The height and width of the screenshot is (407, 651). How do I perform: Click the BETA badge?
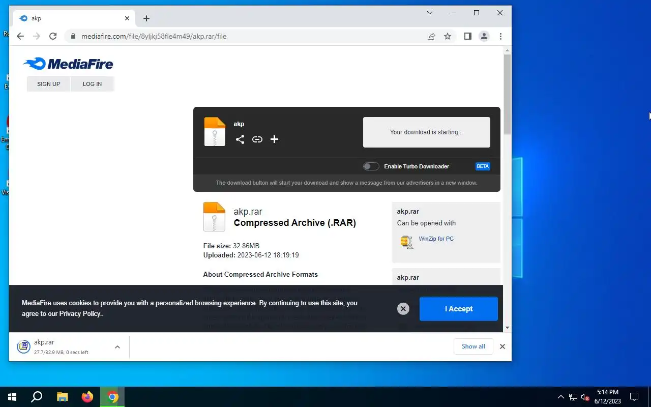[483, 166]
